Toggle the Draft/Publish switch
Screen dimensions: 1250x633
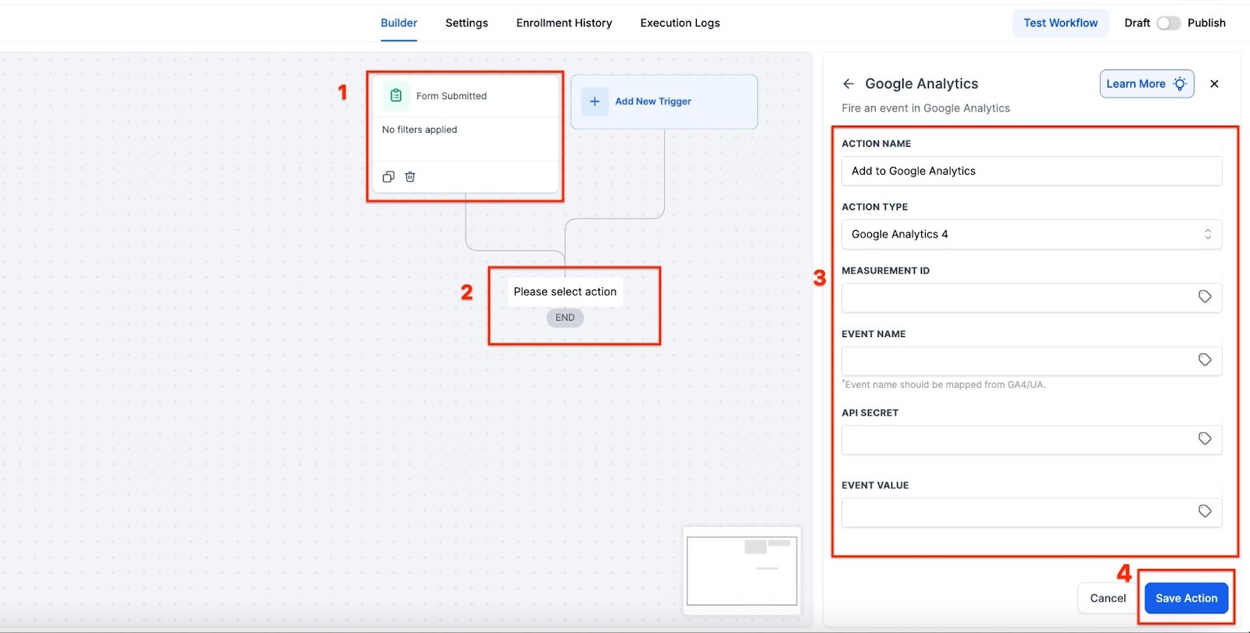click(x=1168, y=23)
